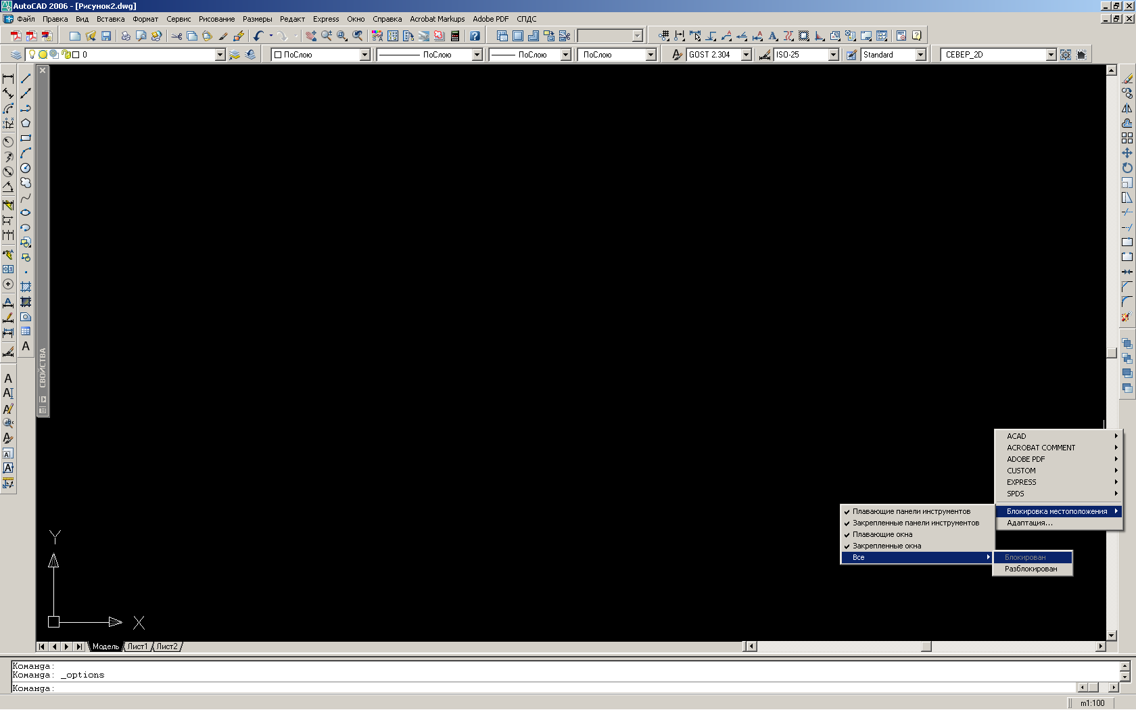Click the m1:100 status bar scale
1136x710 pixels.
(1092, 703)
